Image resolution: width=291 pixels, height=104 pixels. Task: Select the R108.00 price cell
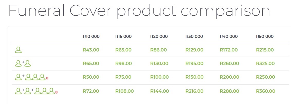click(x=125, y=91)
